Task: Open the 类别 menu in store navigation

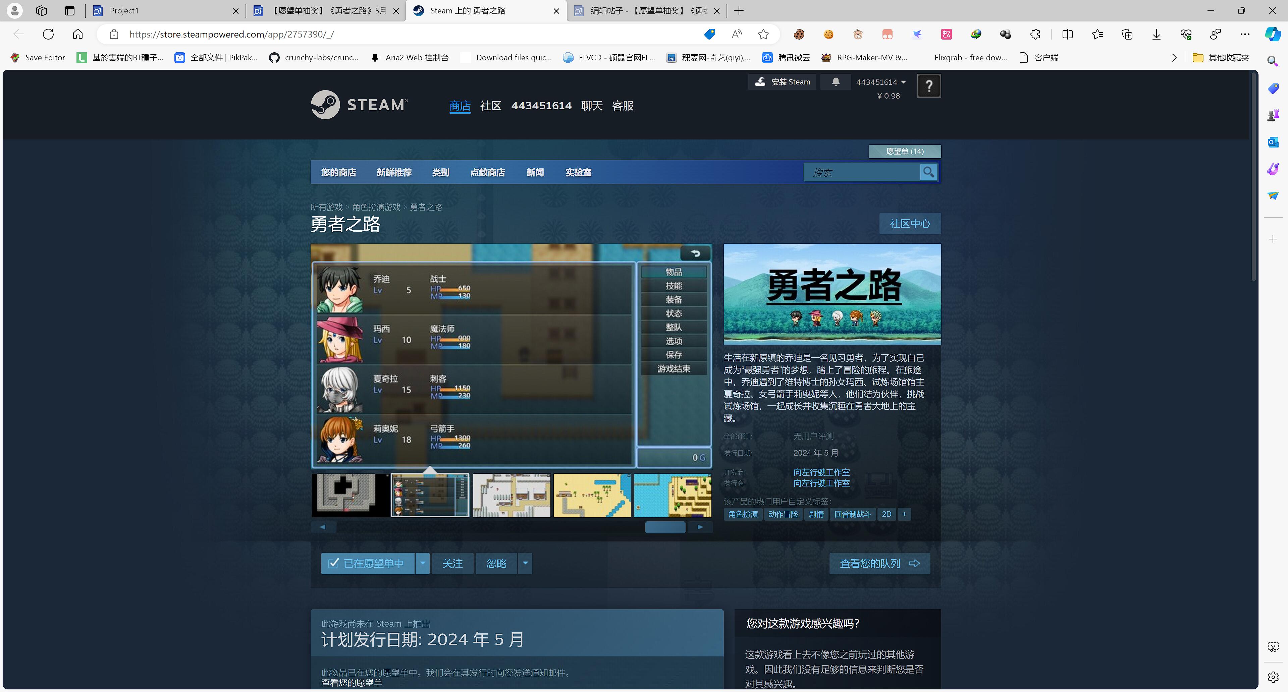Action: click(440, 172)
